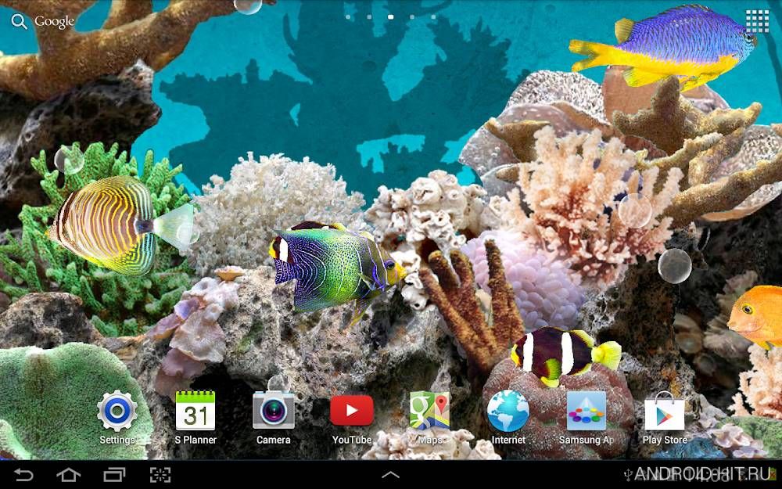This screenshot has width=782, height=489.
Task: Go back with the navigation bar arrow
Action: coord(23,475)
